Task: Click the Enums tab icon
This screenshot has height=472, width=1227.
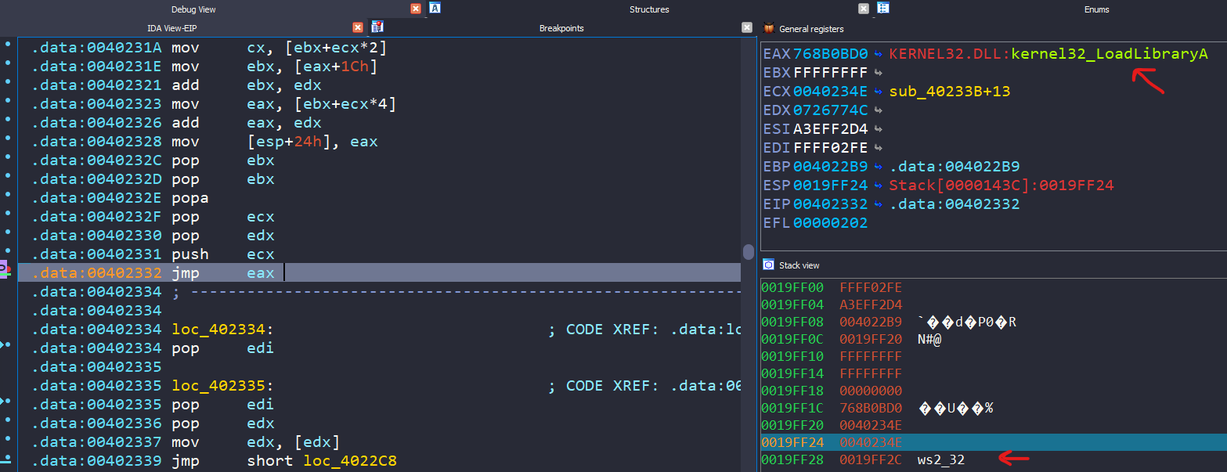Action: 883,9
